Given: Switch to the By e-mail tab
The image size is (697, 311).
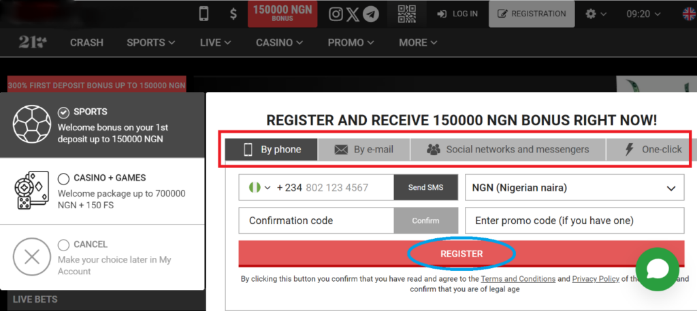Looking at the screenshot, I should coord(364,150).
